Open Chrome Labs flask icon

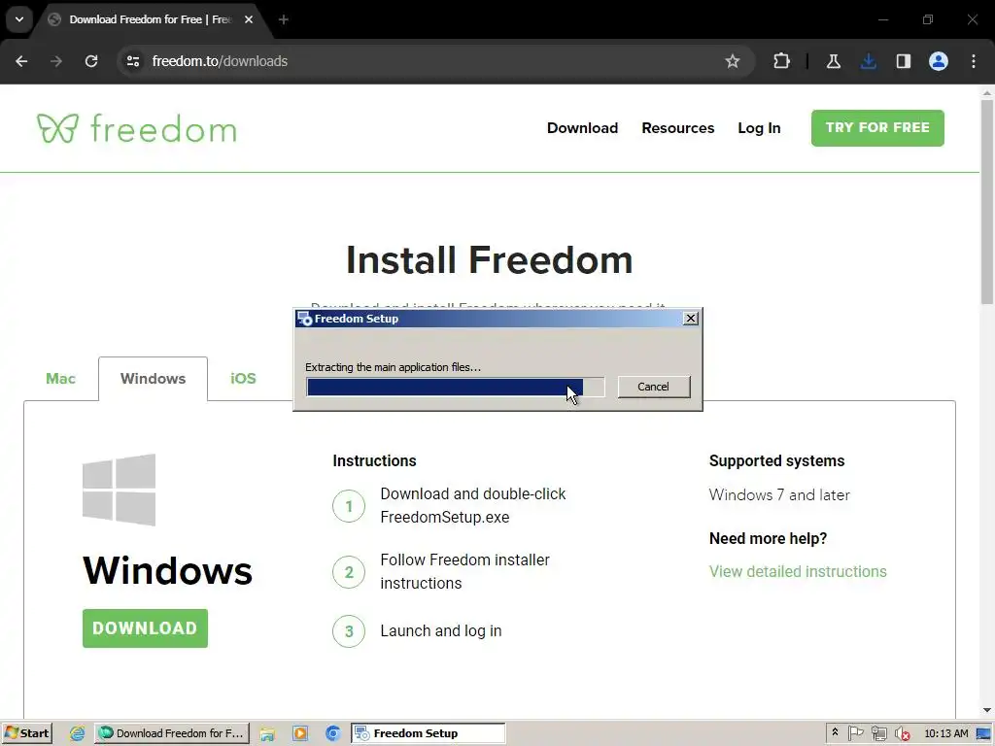tap(833, 61)
